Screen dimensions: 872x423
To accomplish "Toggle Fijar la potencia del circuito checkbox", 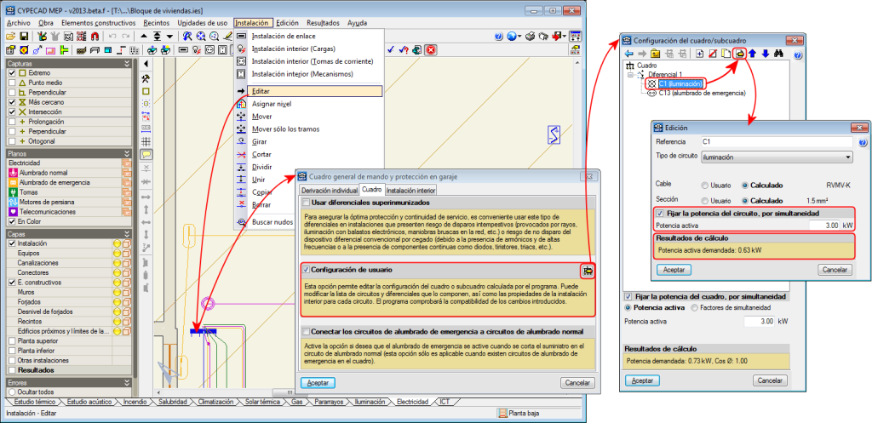I will coord(660,213).
